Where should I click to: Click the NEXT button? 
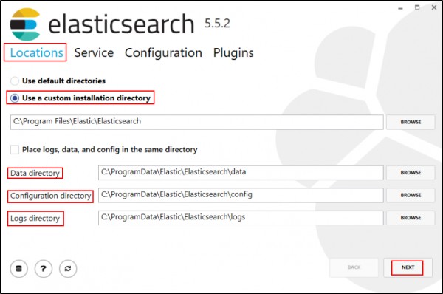pos(408,267)
